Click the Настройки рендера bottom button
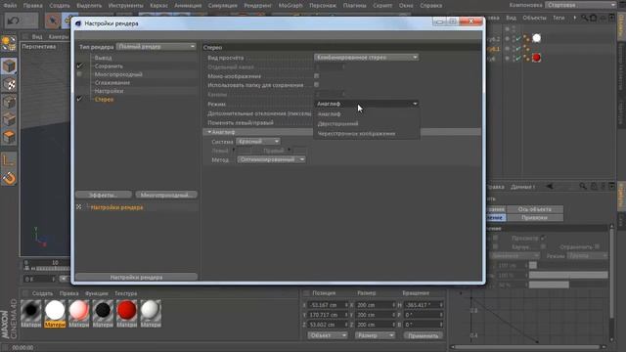This screenshot has height=352, width=626. [136, 277]
